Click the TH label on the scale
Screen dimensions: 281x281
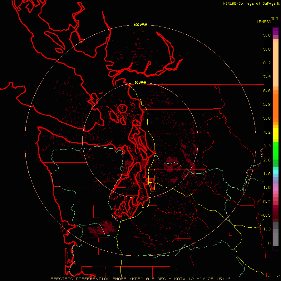pyautogui.click(x=268, y=243)
